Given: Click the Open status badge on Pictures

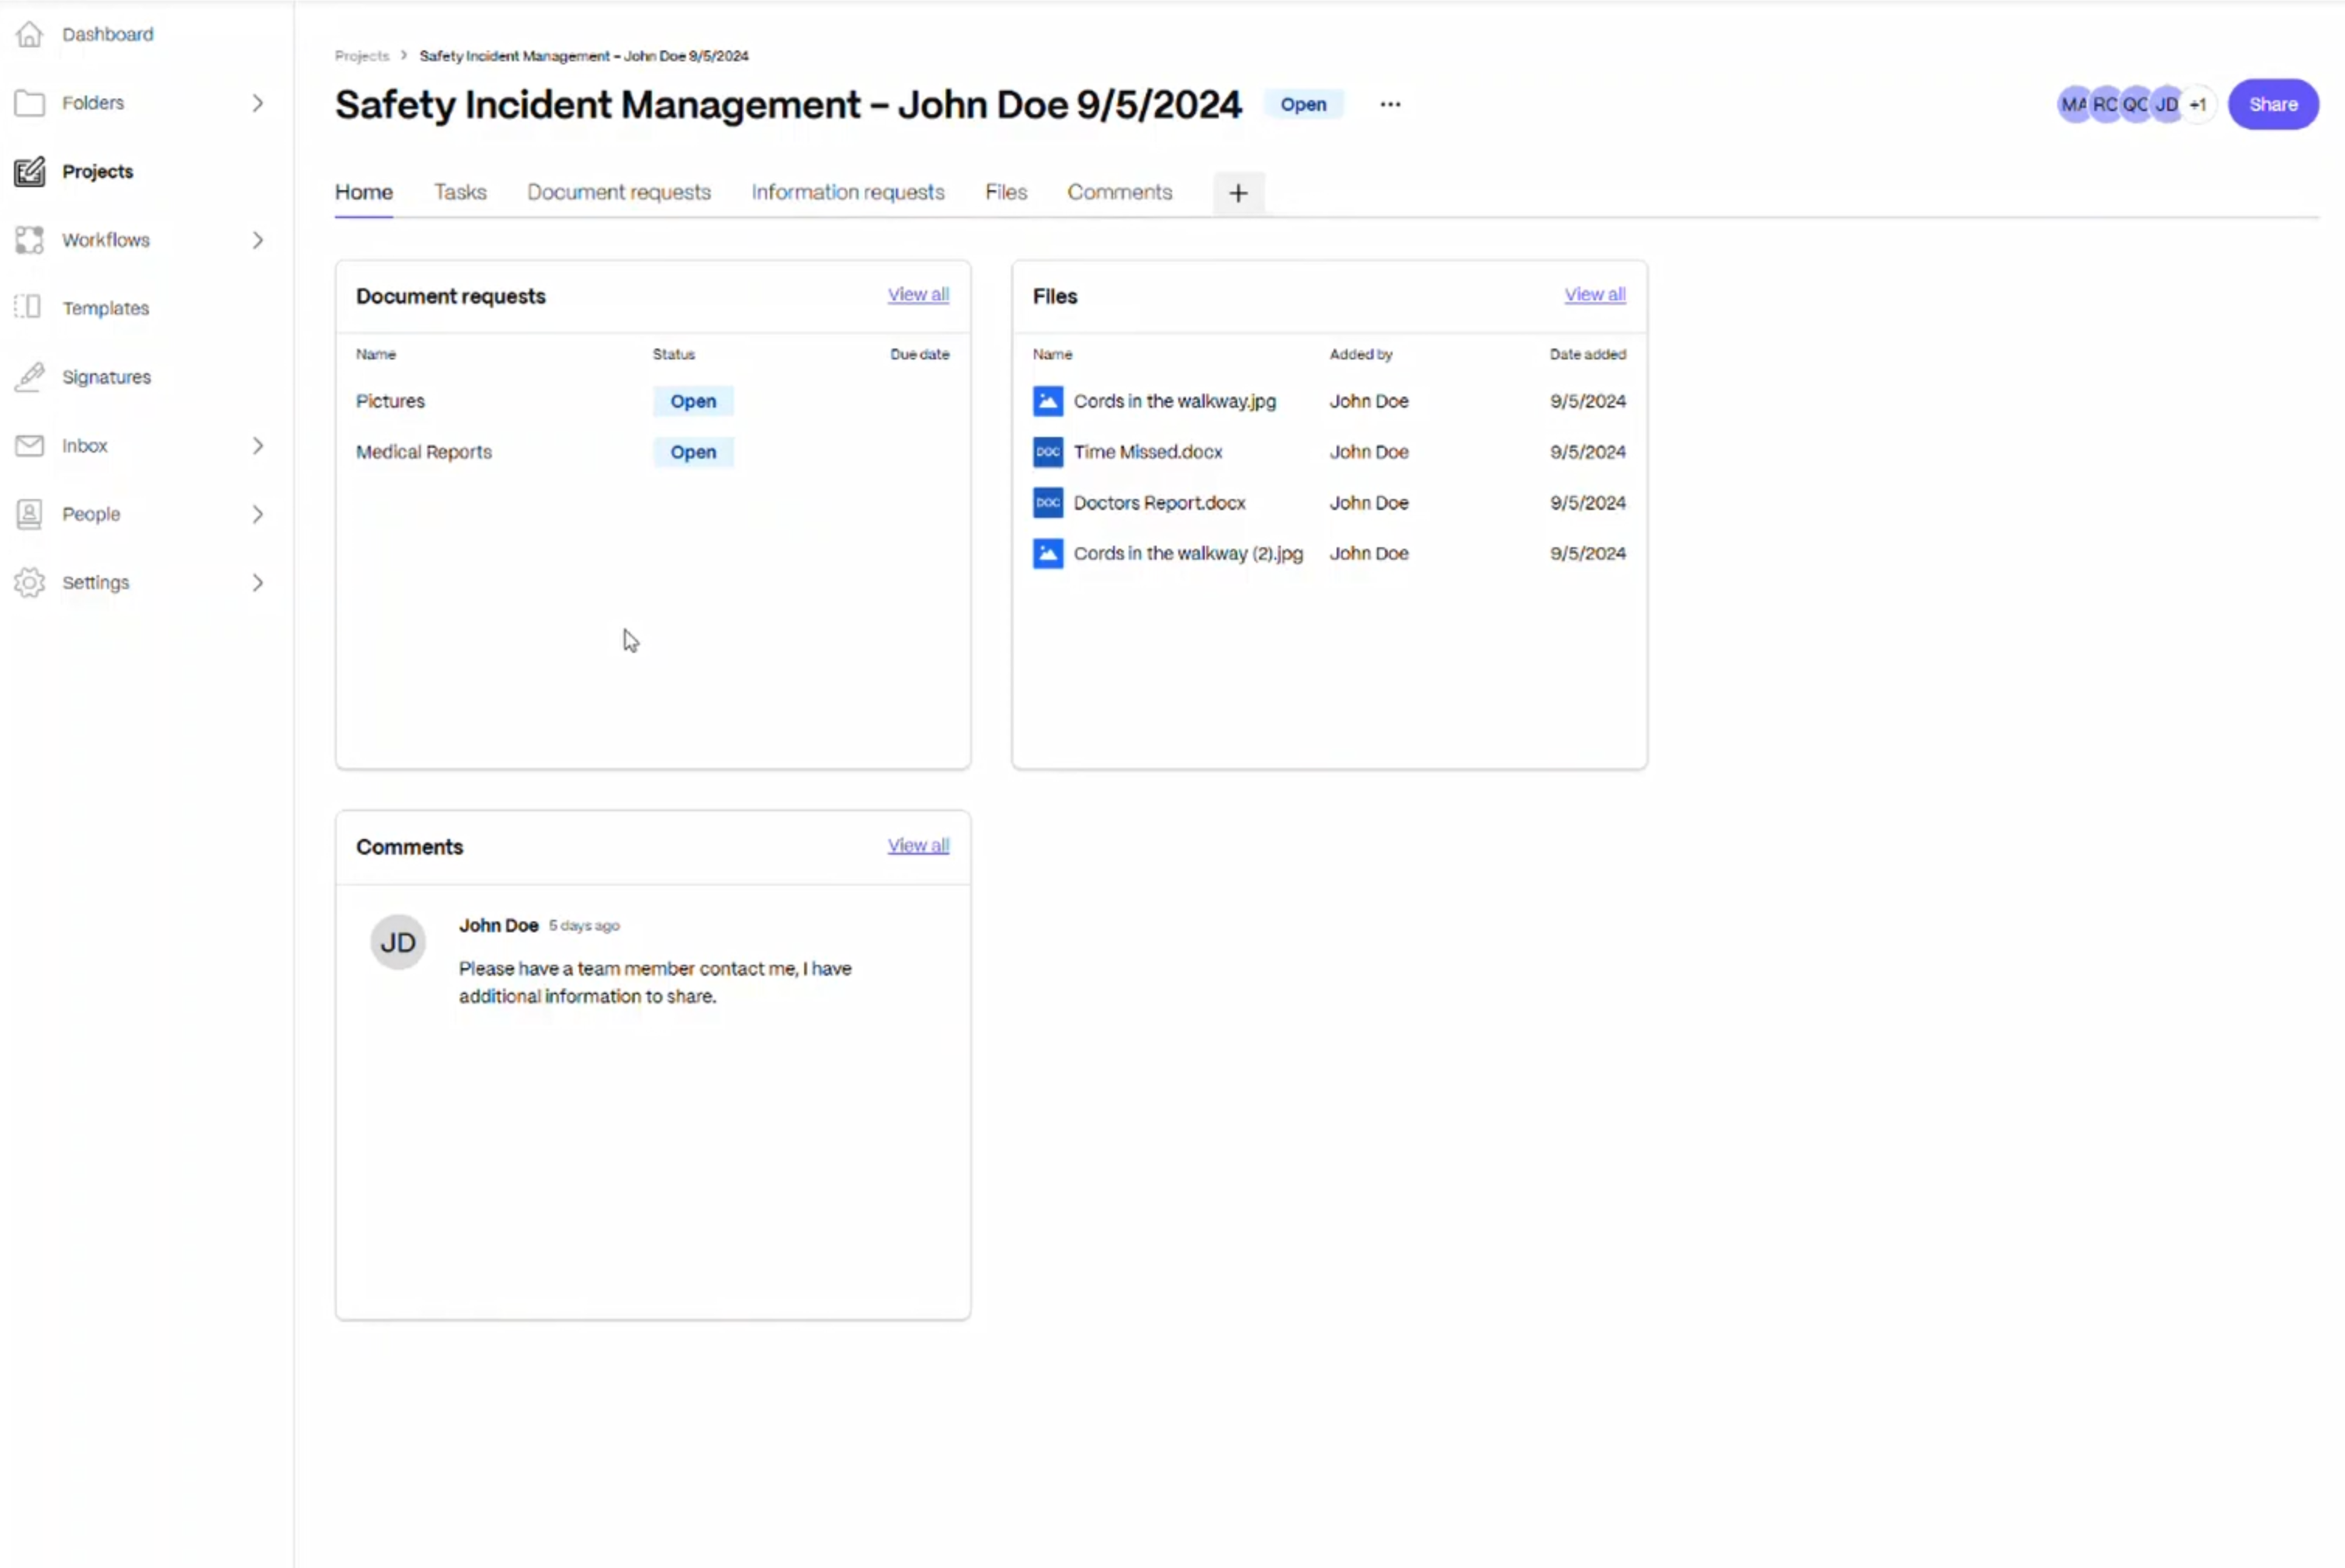Looking at the screenshot, I should click(693, 401).
